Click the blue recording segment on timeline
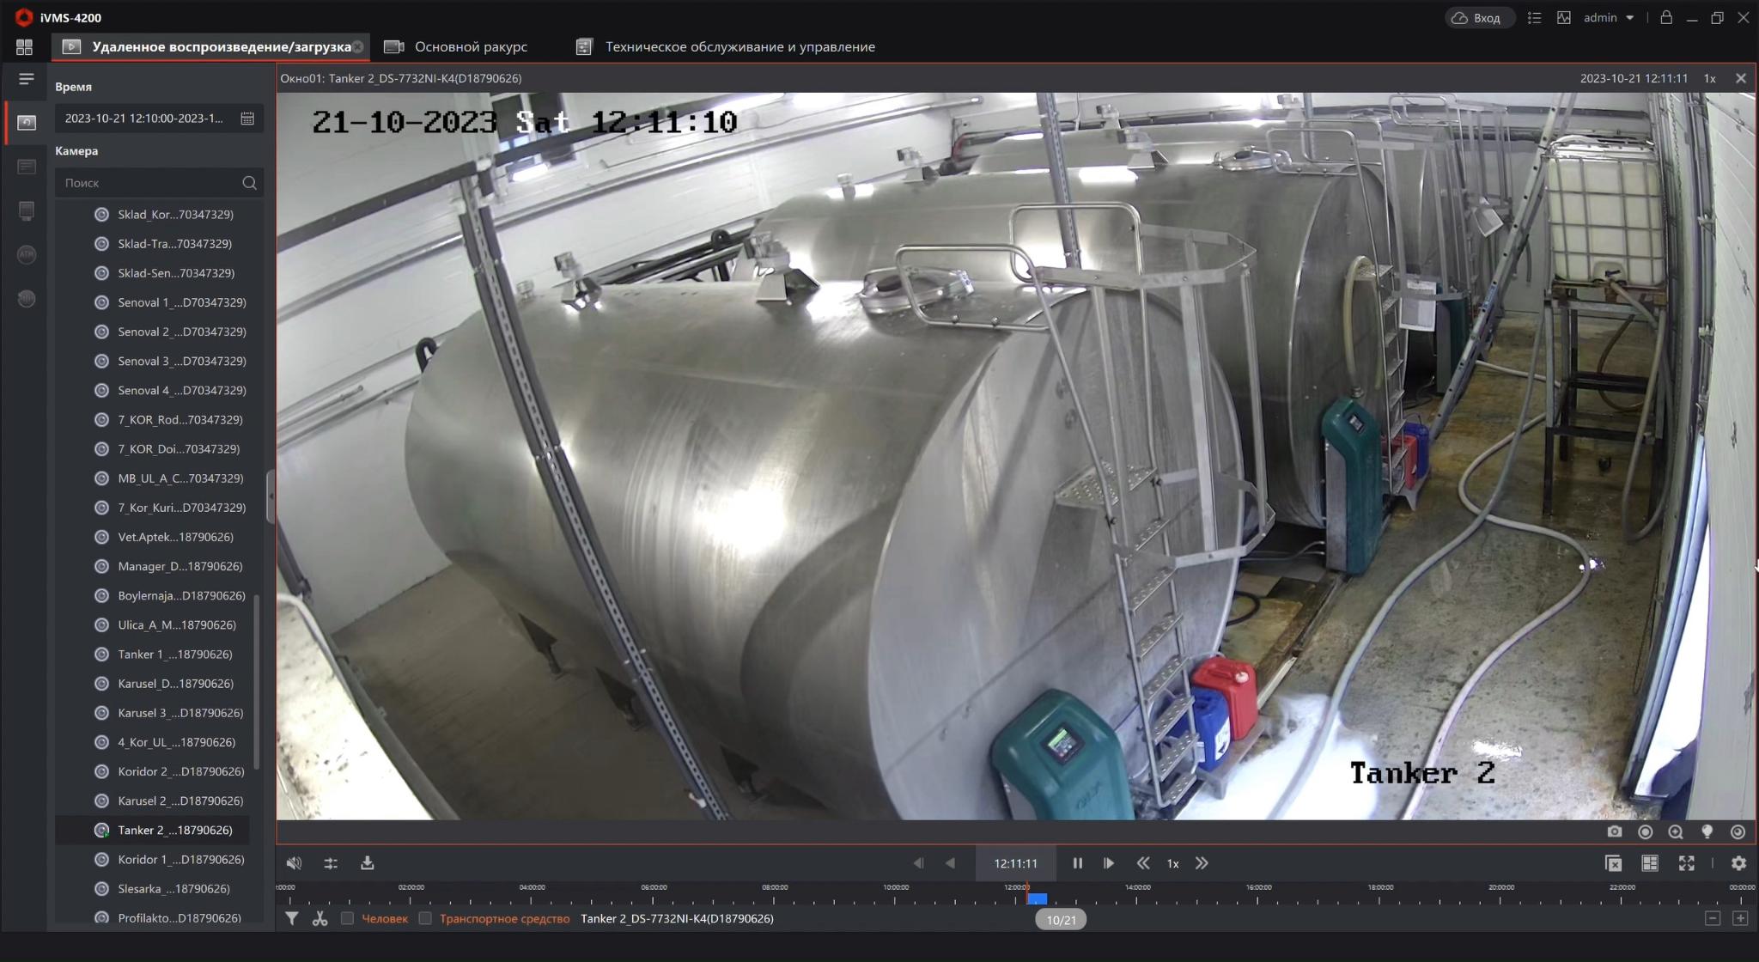1759x962 pixels. [x=1037, y=899]
